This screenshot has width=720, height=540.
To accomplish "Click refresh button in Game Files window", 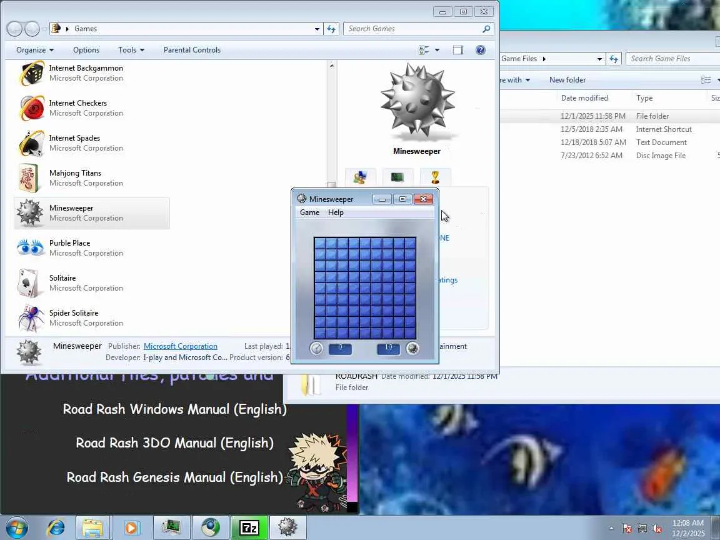I will (614, 59).
